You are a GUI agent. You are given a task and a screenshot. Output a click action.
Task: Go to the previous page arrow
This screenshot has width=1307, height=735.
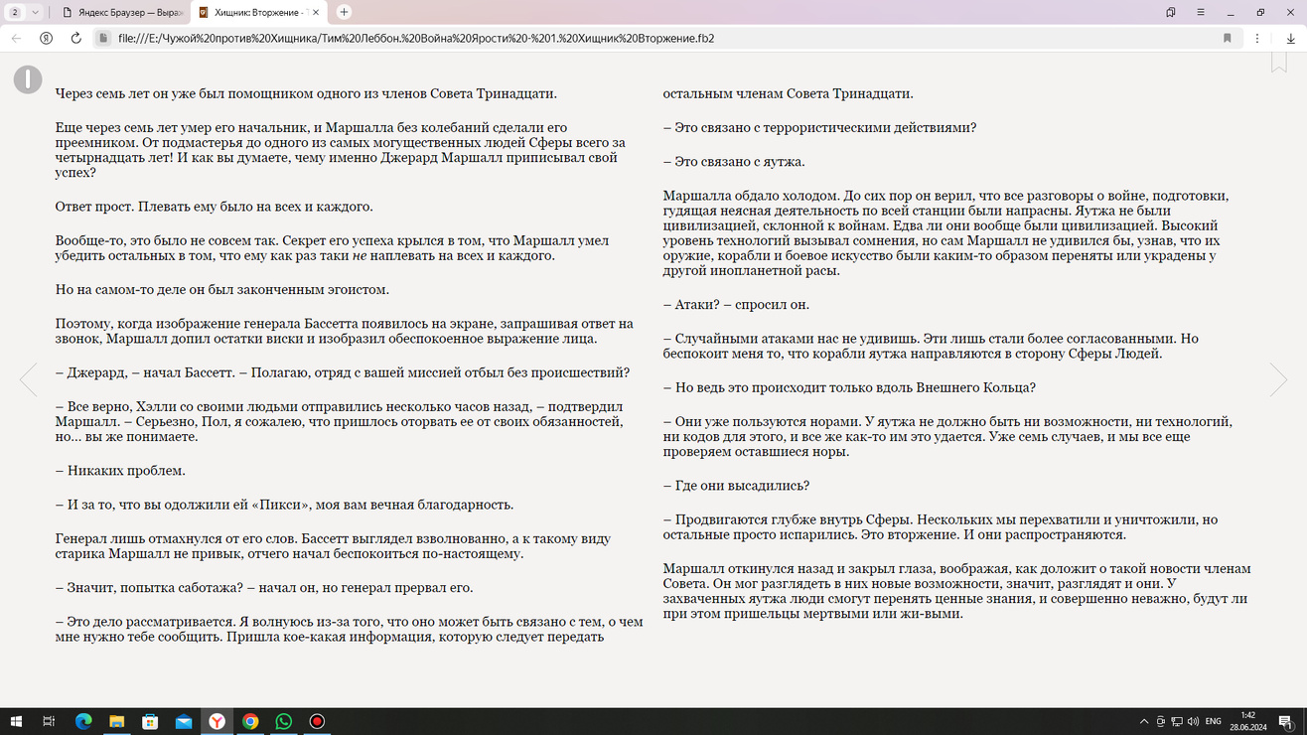click(29, 379)
